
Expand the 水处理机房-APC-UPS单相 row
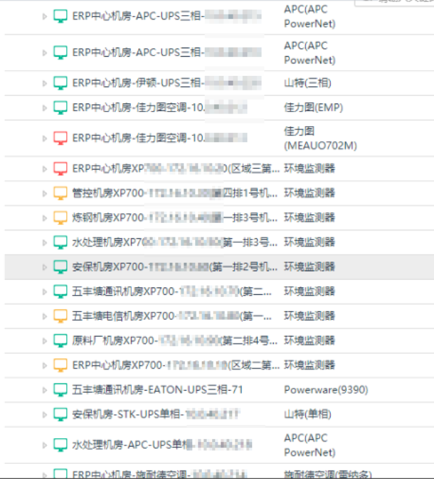tap(44, 446)
